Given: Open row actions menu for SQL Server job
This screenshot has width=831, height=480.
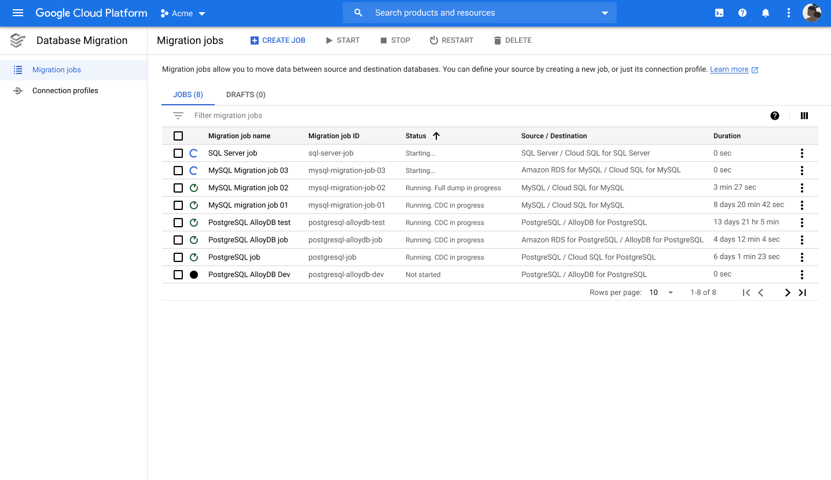Looking at the screenshot, I should click(x=802, y=153).
